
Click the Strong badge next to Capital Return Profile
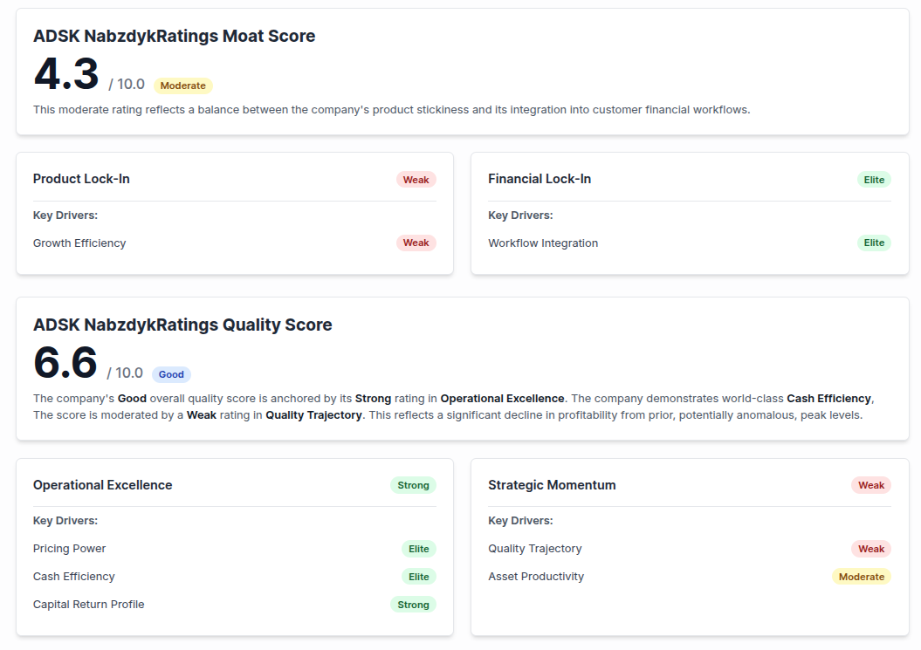coord(413,605)
